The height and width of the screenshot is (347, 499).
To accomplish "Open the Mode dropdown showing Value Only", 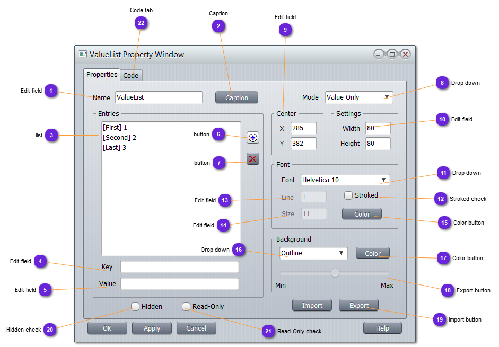I will coord(358,97).
